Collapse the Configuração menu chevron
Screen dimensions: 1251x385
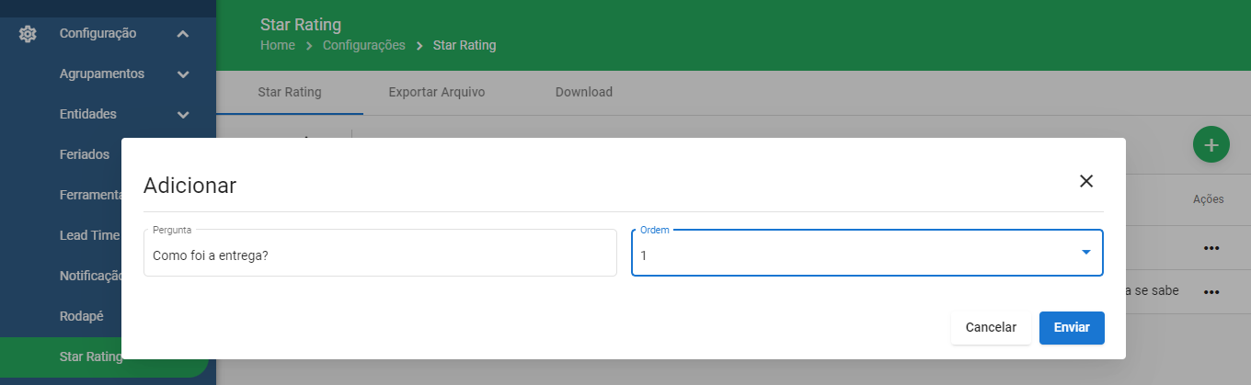(x=183, y=34)
